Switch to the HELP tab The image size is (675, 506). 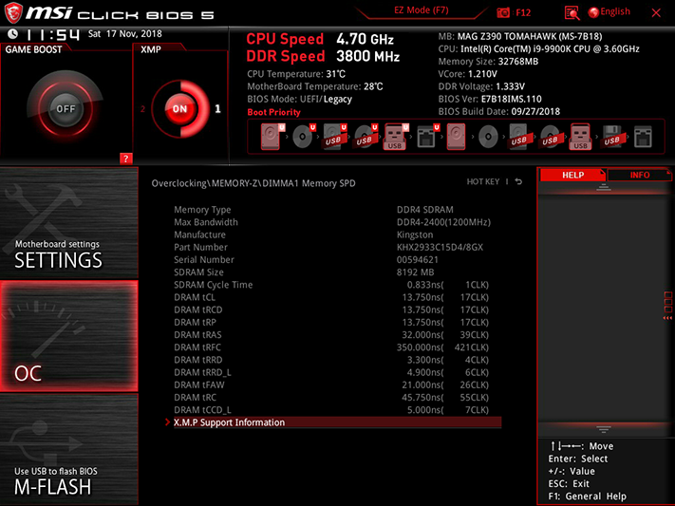572,175
